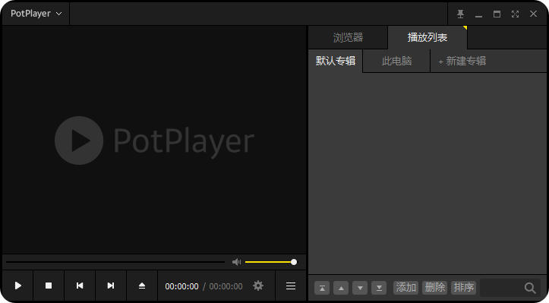Viewport: 549px width, 303px height.
Task: Click the yellow corner marker on 播放列表 tab
Action: tap(465, 27)
